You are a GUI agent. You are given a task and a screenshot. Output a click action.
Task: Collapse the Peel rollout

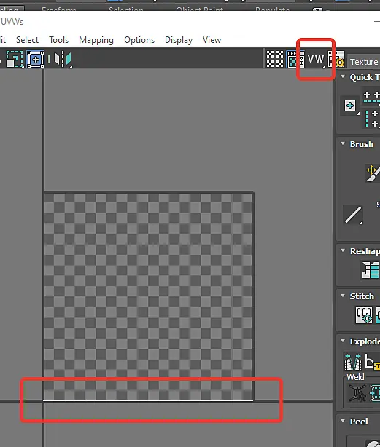[x=343, y=421]
